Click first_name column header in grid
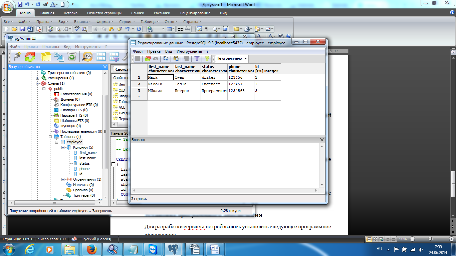 pyautogui.click(x=161, y=69)
